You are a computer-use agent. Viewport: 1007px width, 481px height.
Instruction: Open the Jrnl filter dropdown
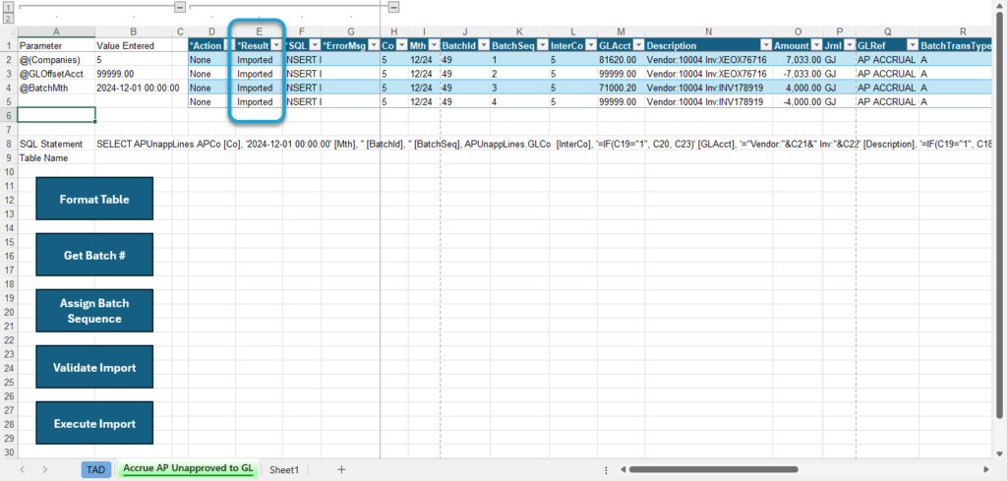[849, 45]
